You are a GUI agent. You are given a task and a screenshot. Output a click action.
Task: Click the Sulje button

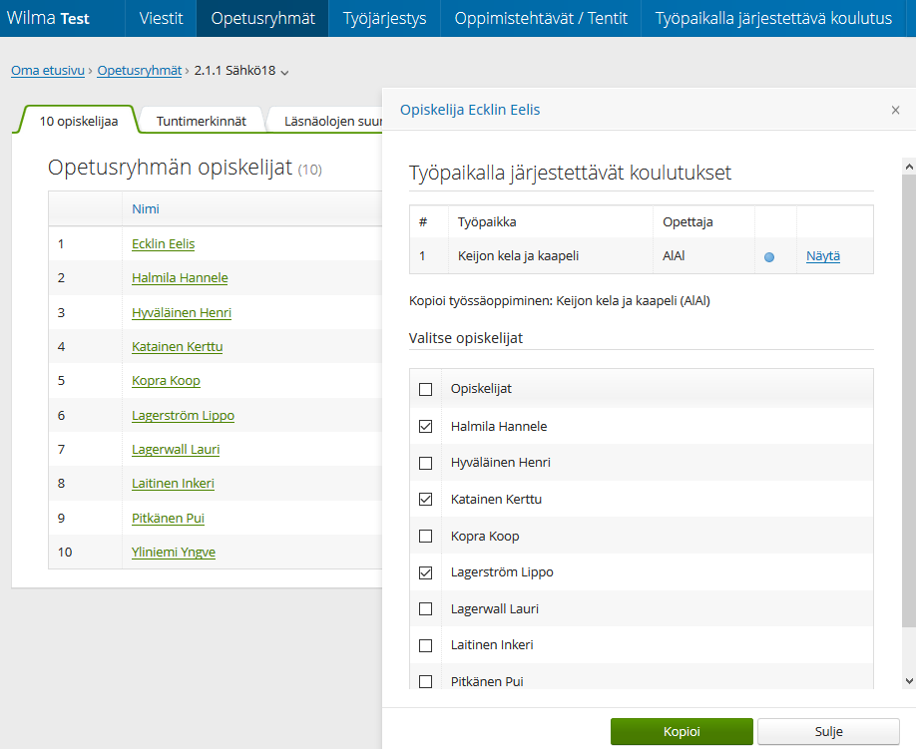tap(828, 731)
